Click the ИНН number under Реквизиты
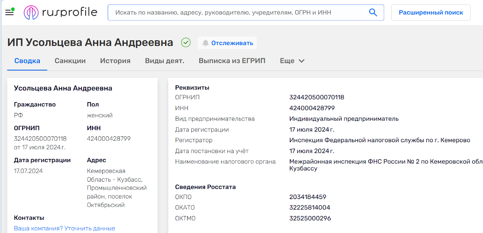483x233 pixels. point(312,108)
